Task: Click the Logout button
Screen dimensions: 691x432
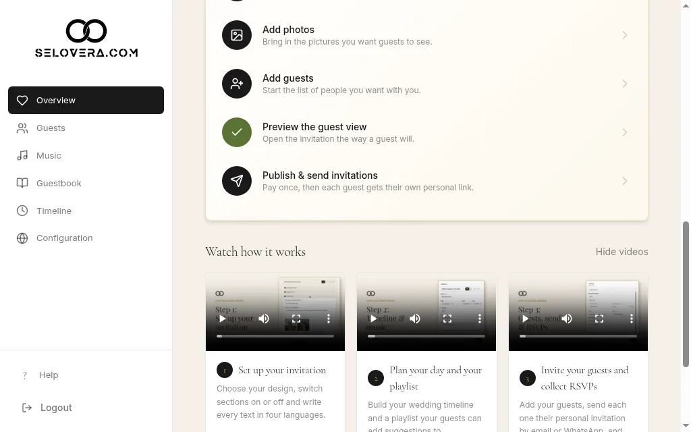Action: click(x=47, y=408)
